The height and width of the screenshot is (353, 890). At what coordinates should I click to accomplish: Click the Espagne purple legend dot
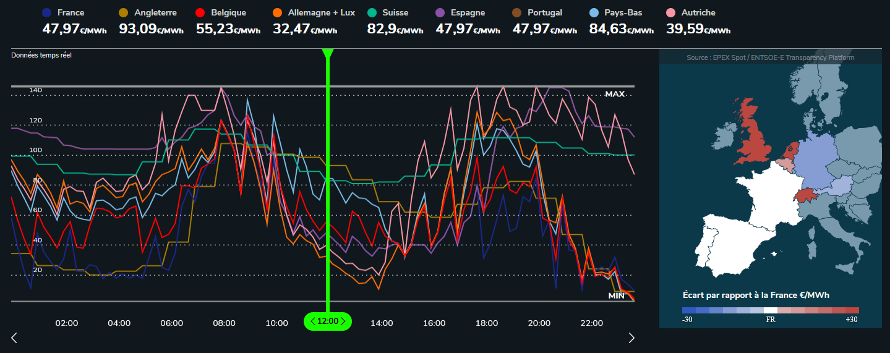coord(440,12)
